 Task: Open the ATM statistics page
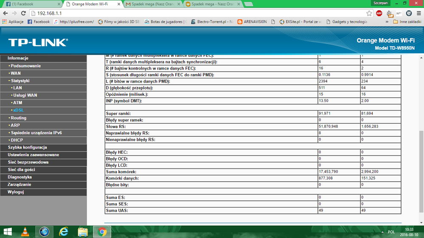click(x=17, y=103)
